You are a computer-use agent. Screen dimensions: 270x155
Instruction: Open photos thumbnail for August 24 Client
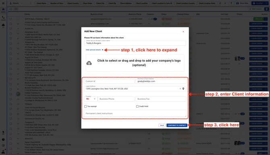(238, 59)
